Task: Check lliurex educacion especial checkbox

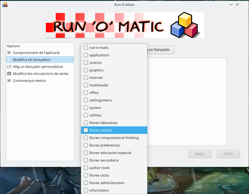Action: [86, 153]
